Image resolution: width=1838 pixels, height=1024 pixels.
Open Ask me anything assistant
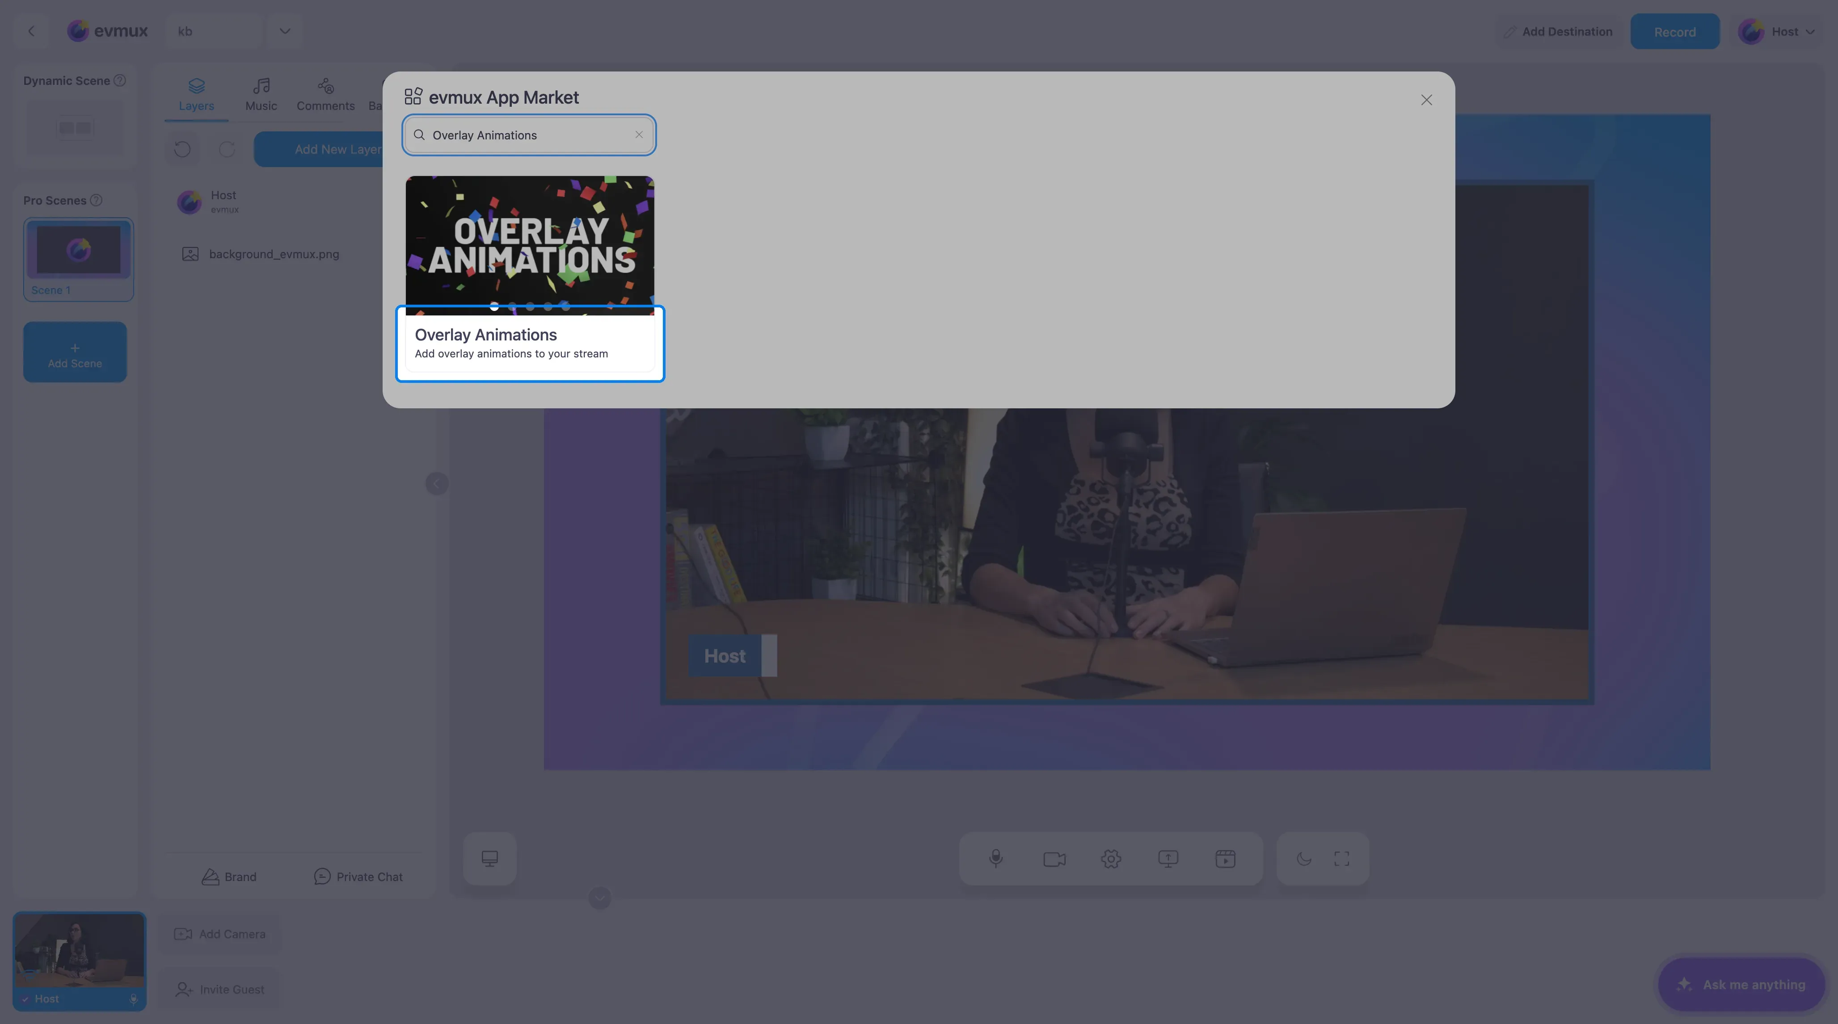1741,985
